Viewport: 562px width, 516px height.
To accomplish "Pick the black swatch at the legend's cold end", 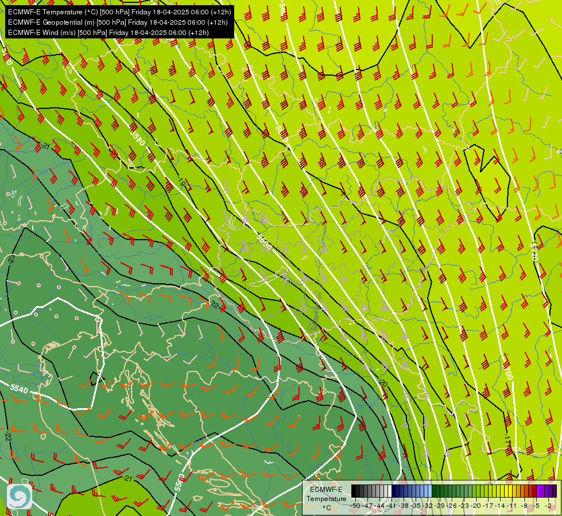I will 354,491.
